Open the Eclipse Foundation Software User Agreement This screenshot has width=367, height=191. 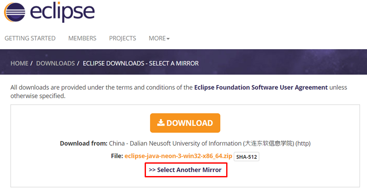pyautogui.click(x=261, y=87)
